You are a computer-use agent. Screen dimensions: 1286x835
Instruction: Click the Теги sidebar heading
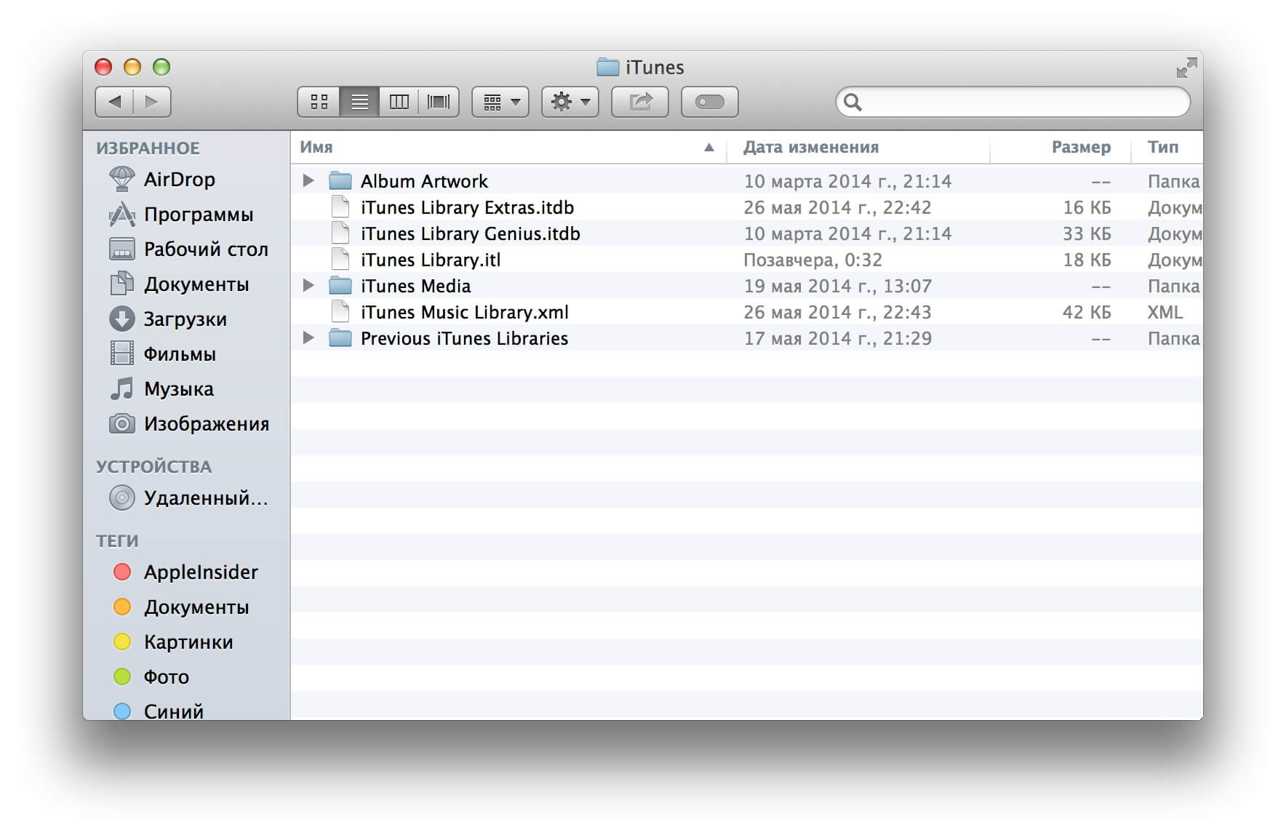[117, 541]
